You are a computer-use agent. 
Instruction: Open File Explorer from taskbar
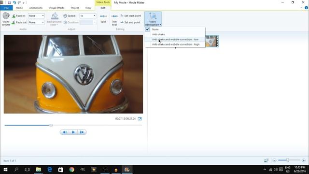point(39,170)
